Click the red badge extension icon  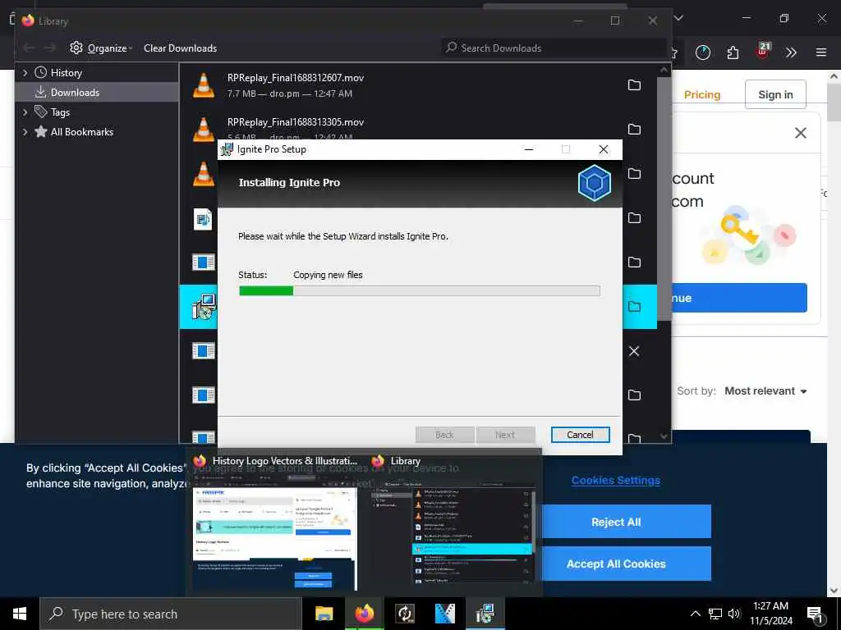click(763, 52)
